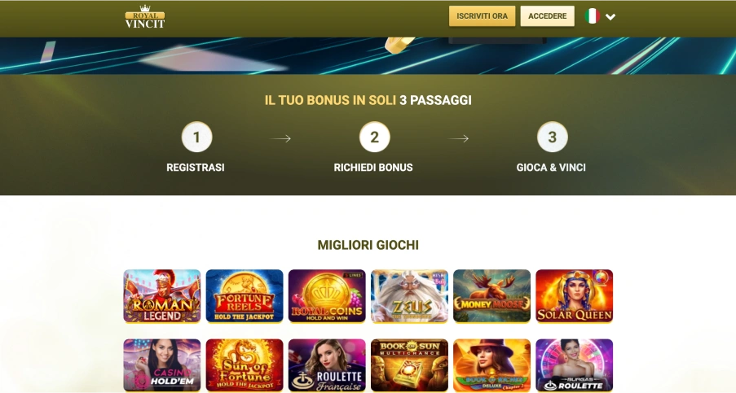Select step 2 circle for Richiedi Bonus
The image size is (736, 393).
point(375,138)
